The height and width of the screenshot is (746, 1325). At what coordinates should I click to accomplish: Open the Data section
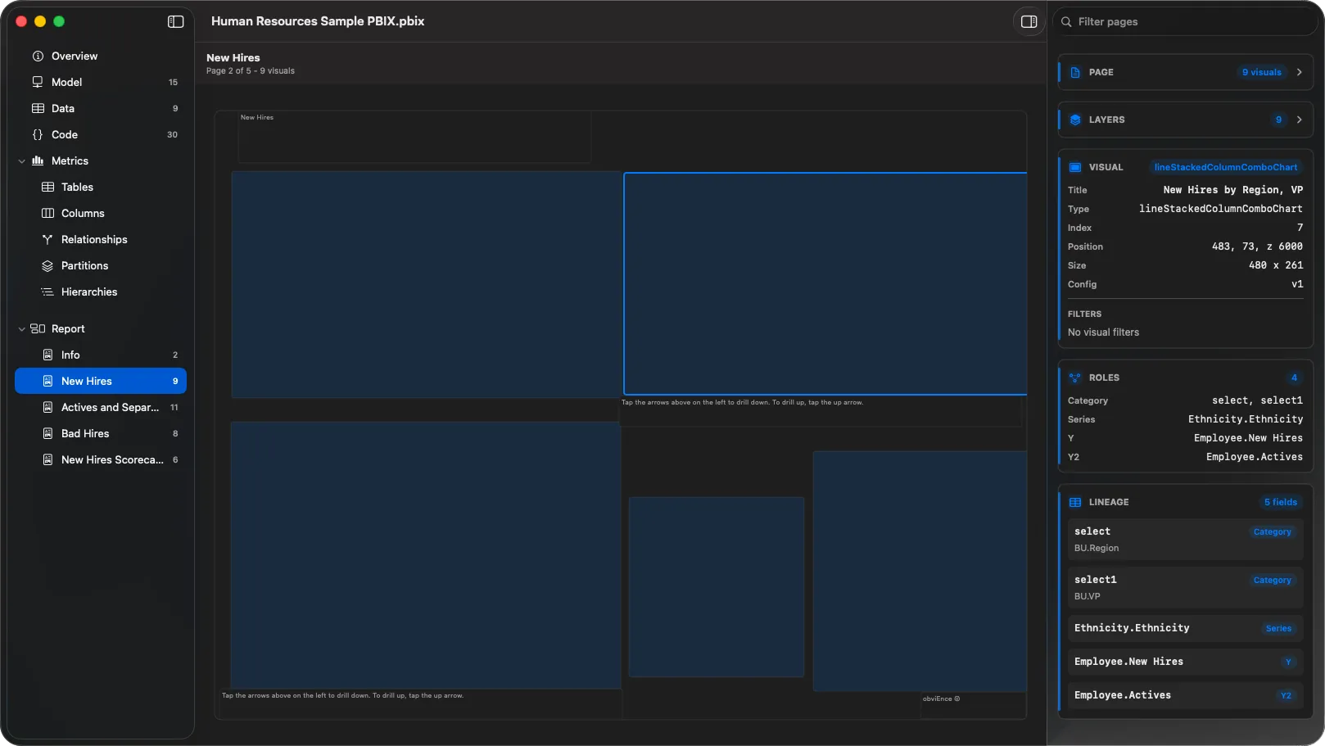point(101,108)
